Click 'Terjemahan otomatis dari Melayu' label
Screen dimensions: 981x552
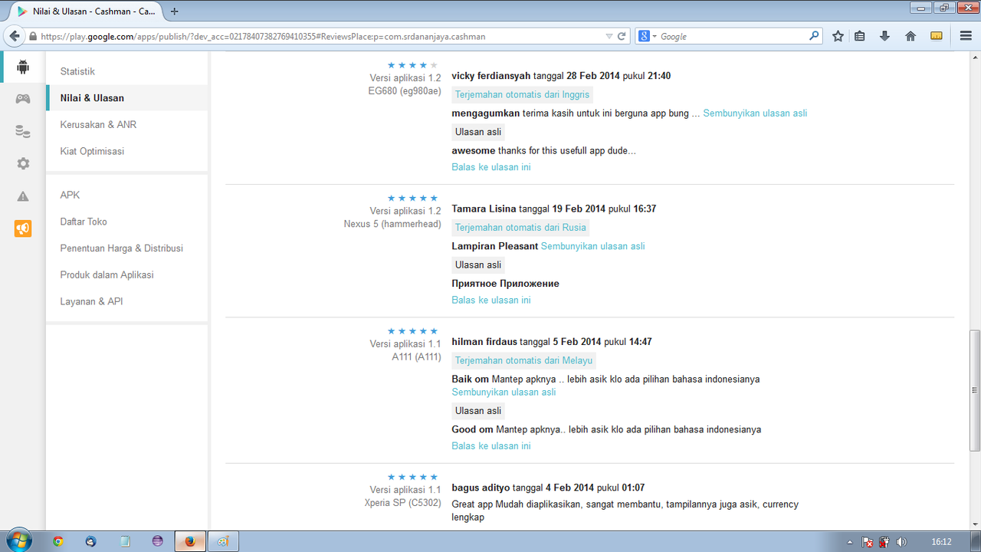(x=524, y=360)
